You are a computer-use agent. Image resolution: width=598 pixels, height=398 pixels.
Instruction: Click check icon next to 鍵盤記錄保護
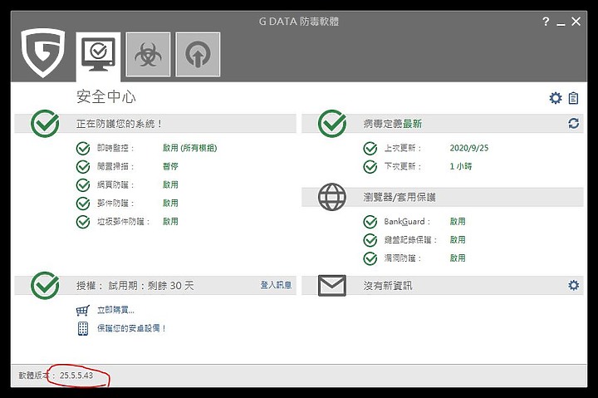[x=370, y=239]
